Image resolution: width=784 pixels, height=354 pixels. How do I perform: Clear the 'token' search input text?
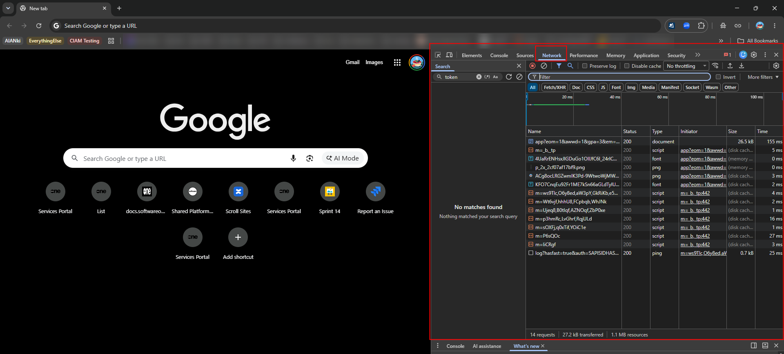point(479,77)
